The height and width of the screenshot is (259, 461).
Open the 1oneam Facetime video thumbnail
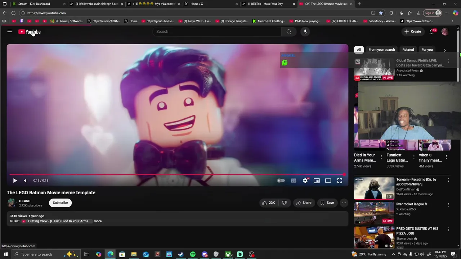coord(374,188)
